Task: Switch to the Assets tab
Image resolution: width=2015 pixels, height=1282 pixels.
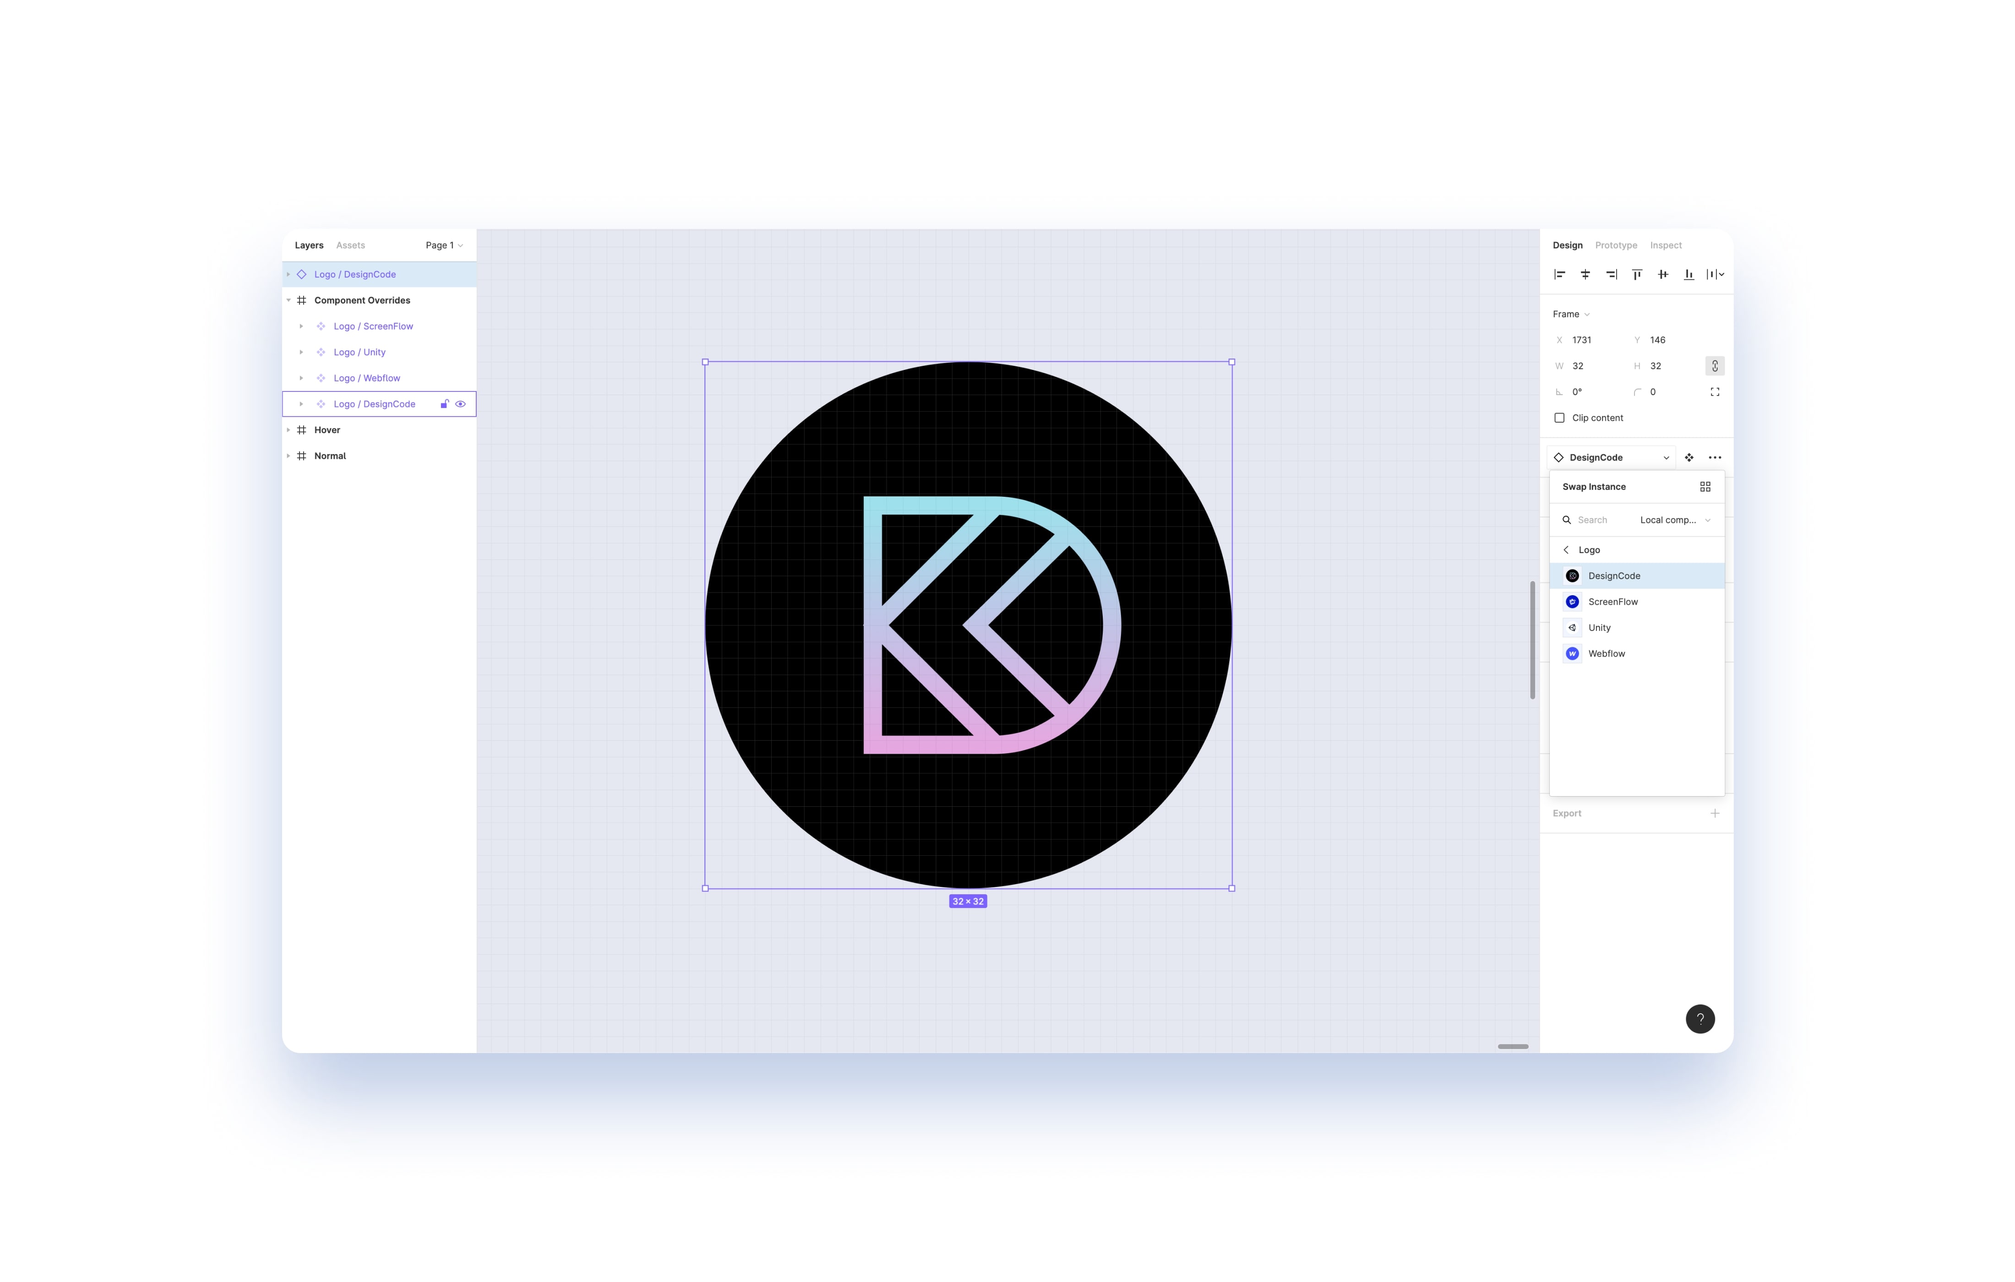Action: click(x=350, y=245)
